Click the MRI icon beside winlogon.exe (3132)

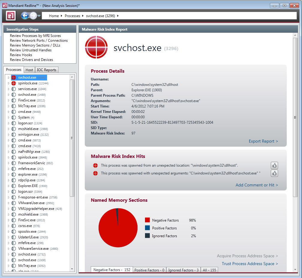click(x=14, y=134)
